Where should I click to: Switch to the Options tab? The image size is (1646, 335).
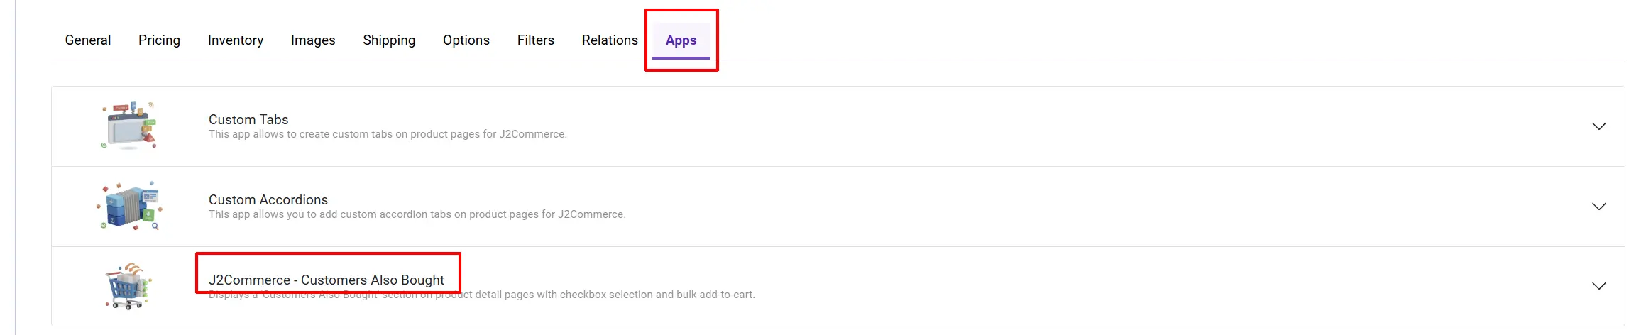(466, 40)
